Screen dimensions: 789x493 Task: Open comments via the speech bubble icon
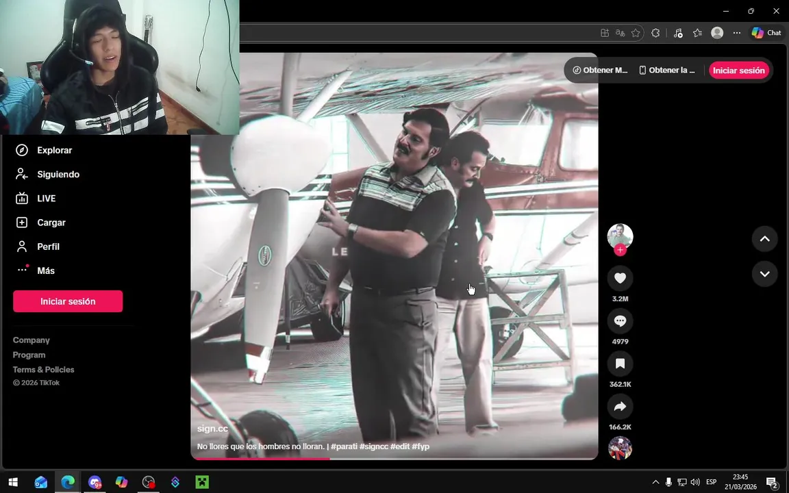(x=620, y=321)
